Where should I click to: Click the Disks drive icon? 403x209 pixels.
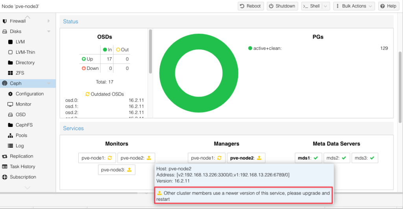5,31
